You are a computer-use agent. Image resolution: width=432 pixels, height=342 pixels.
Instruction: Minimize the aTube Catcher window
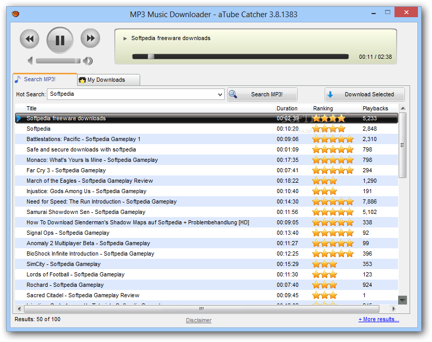[374, 13]
